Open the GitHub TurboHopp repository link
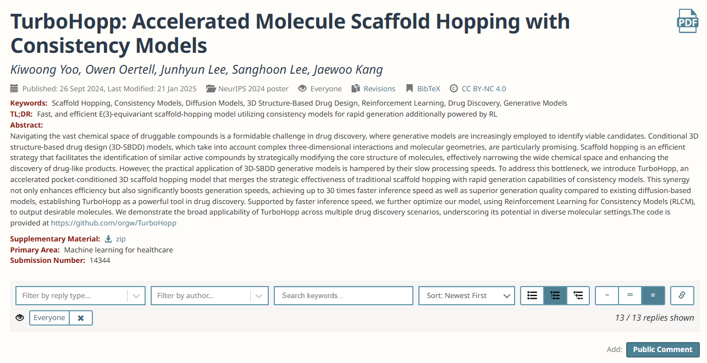Image resolution: width=707 pixels, height=363 pixels. 114,223
